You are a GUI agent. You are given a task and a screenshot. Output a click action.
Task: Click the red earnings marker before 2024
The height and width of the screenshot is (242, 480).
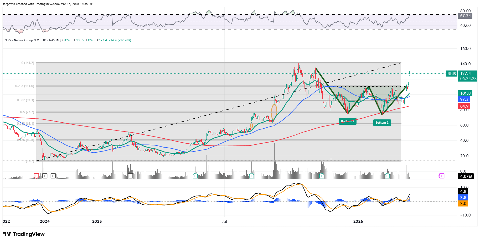coord(36,176)
